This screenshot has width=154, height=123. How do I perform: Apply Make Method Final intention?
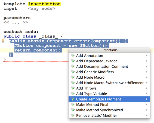pos(109,104)
